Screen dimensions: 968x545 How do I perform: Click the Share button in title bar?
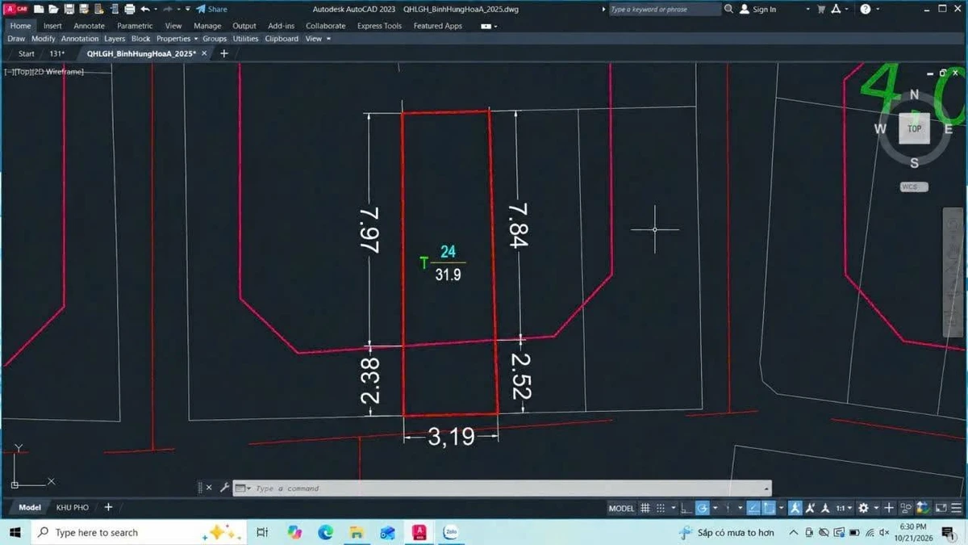tap(211, 9)
